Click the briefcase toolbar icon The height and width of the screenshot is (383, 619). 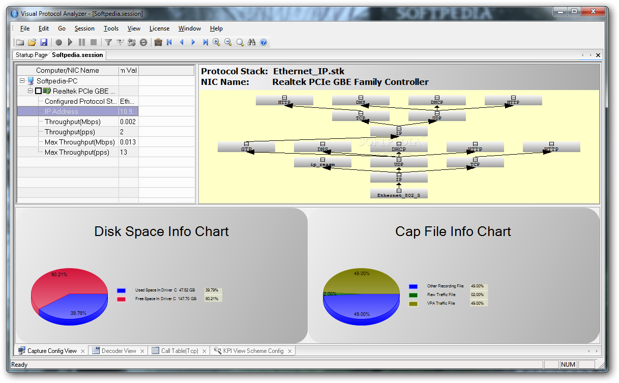tap(158, 42)
